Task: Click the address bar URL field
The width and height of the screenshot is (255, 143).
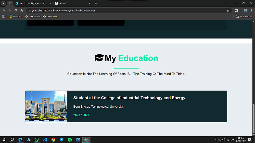Action: point(129,10)
